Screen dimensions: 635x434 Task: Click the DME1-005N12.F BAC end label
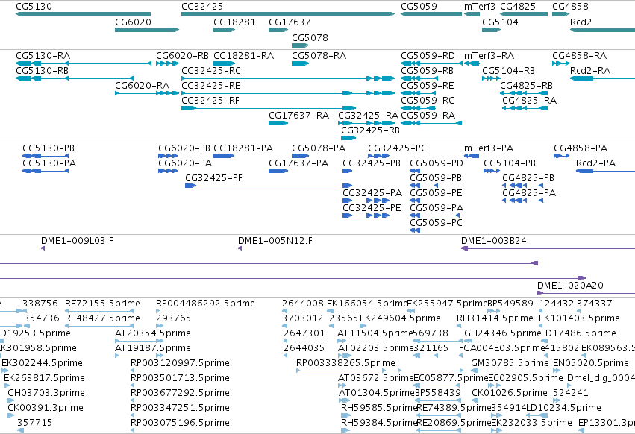coord(275,241)
